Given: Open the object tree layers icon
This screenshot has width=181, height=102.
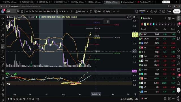Looking at the screenshot, I should point(178,31).
